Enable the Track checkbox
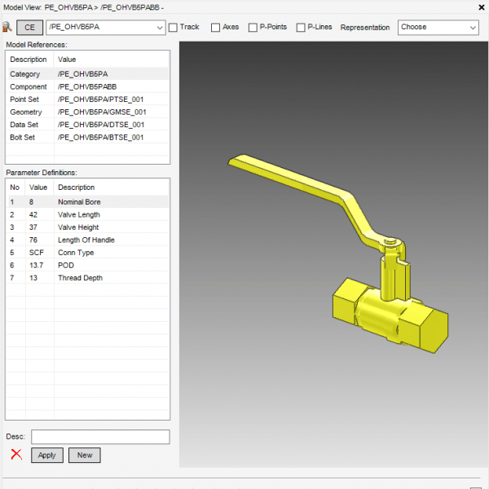This screenshot has width=489, height=489. tap(173, 28)
